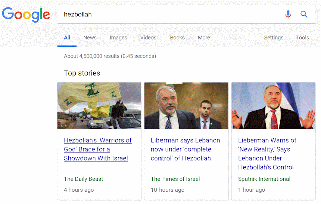Click the search box containing hezbollah
This screenshot has height=204, width=321.
point(166,14)
